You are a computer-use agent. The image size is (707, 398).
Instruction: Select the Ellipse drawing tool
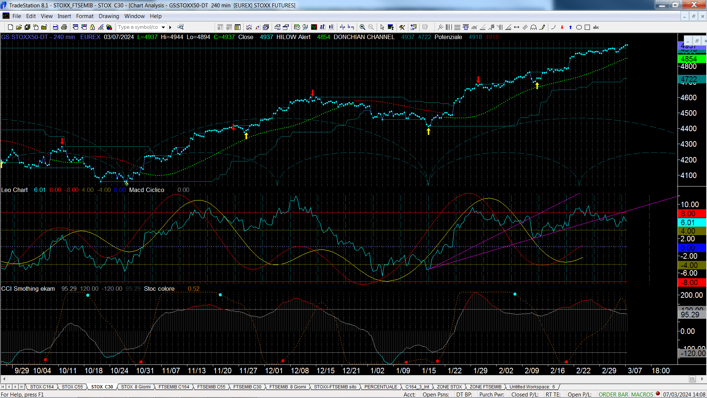[x=579, y=27]
